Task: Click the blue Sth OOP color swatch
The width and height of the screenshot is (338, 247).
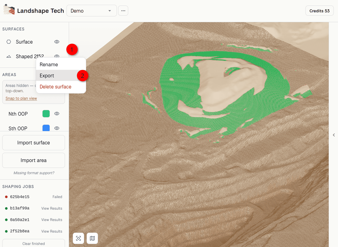Action: tap(46, 128)
